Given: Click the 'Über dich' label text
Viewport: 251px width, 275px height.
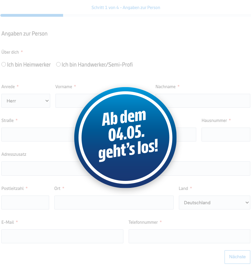Looking at the screenshot, I should click(x=10, y=52).
